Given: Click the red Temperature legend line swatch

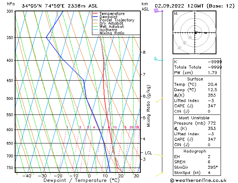Looking at the screenshot, I should click(x=96, y=14).
